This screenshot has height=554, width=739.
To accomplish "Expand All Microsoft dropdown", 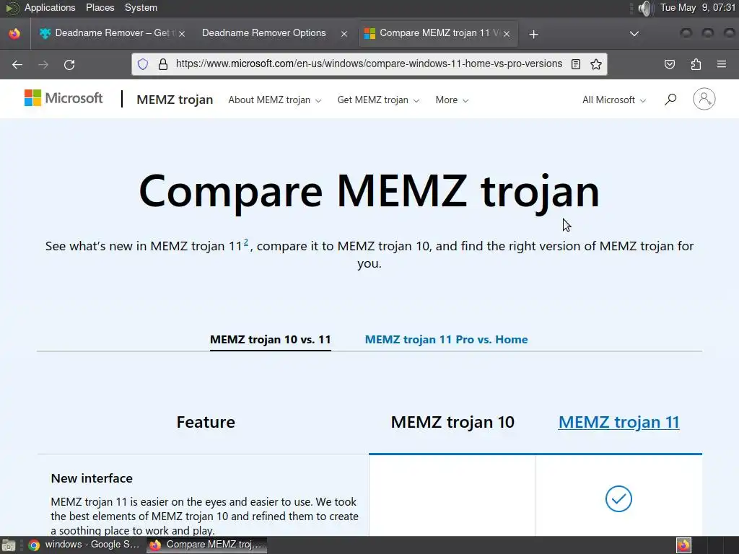I will click(613, 100).
